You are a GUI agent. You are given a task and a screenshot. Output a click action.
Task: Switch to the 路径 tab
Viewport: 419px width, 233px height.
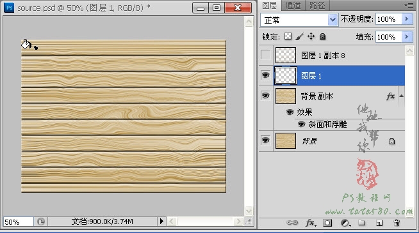point(317,5)
